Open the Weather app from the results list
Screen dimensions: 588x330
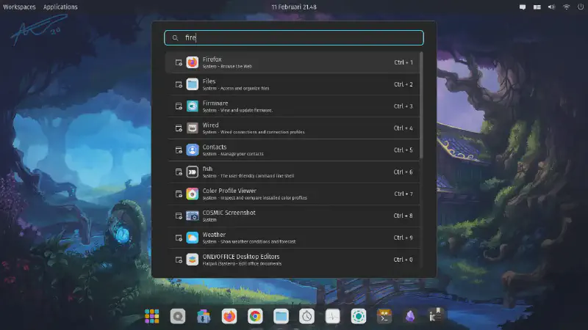tap(294, 238)
